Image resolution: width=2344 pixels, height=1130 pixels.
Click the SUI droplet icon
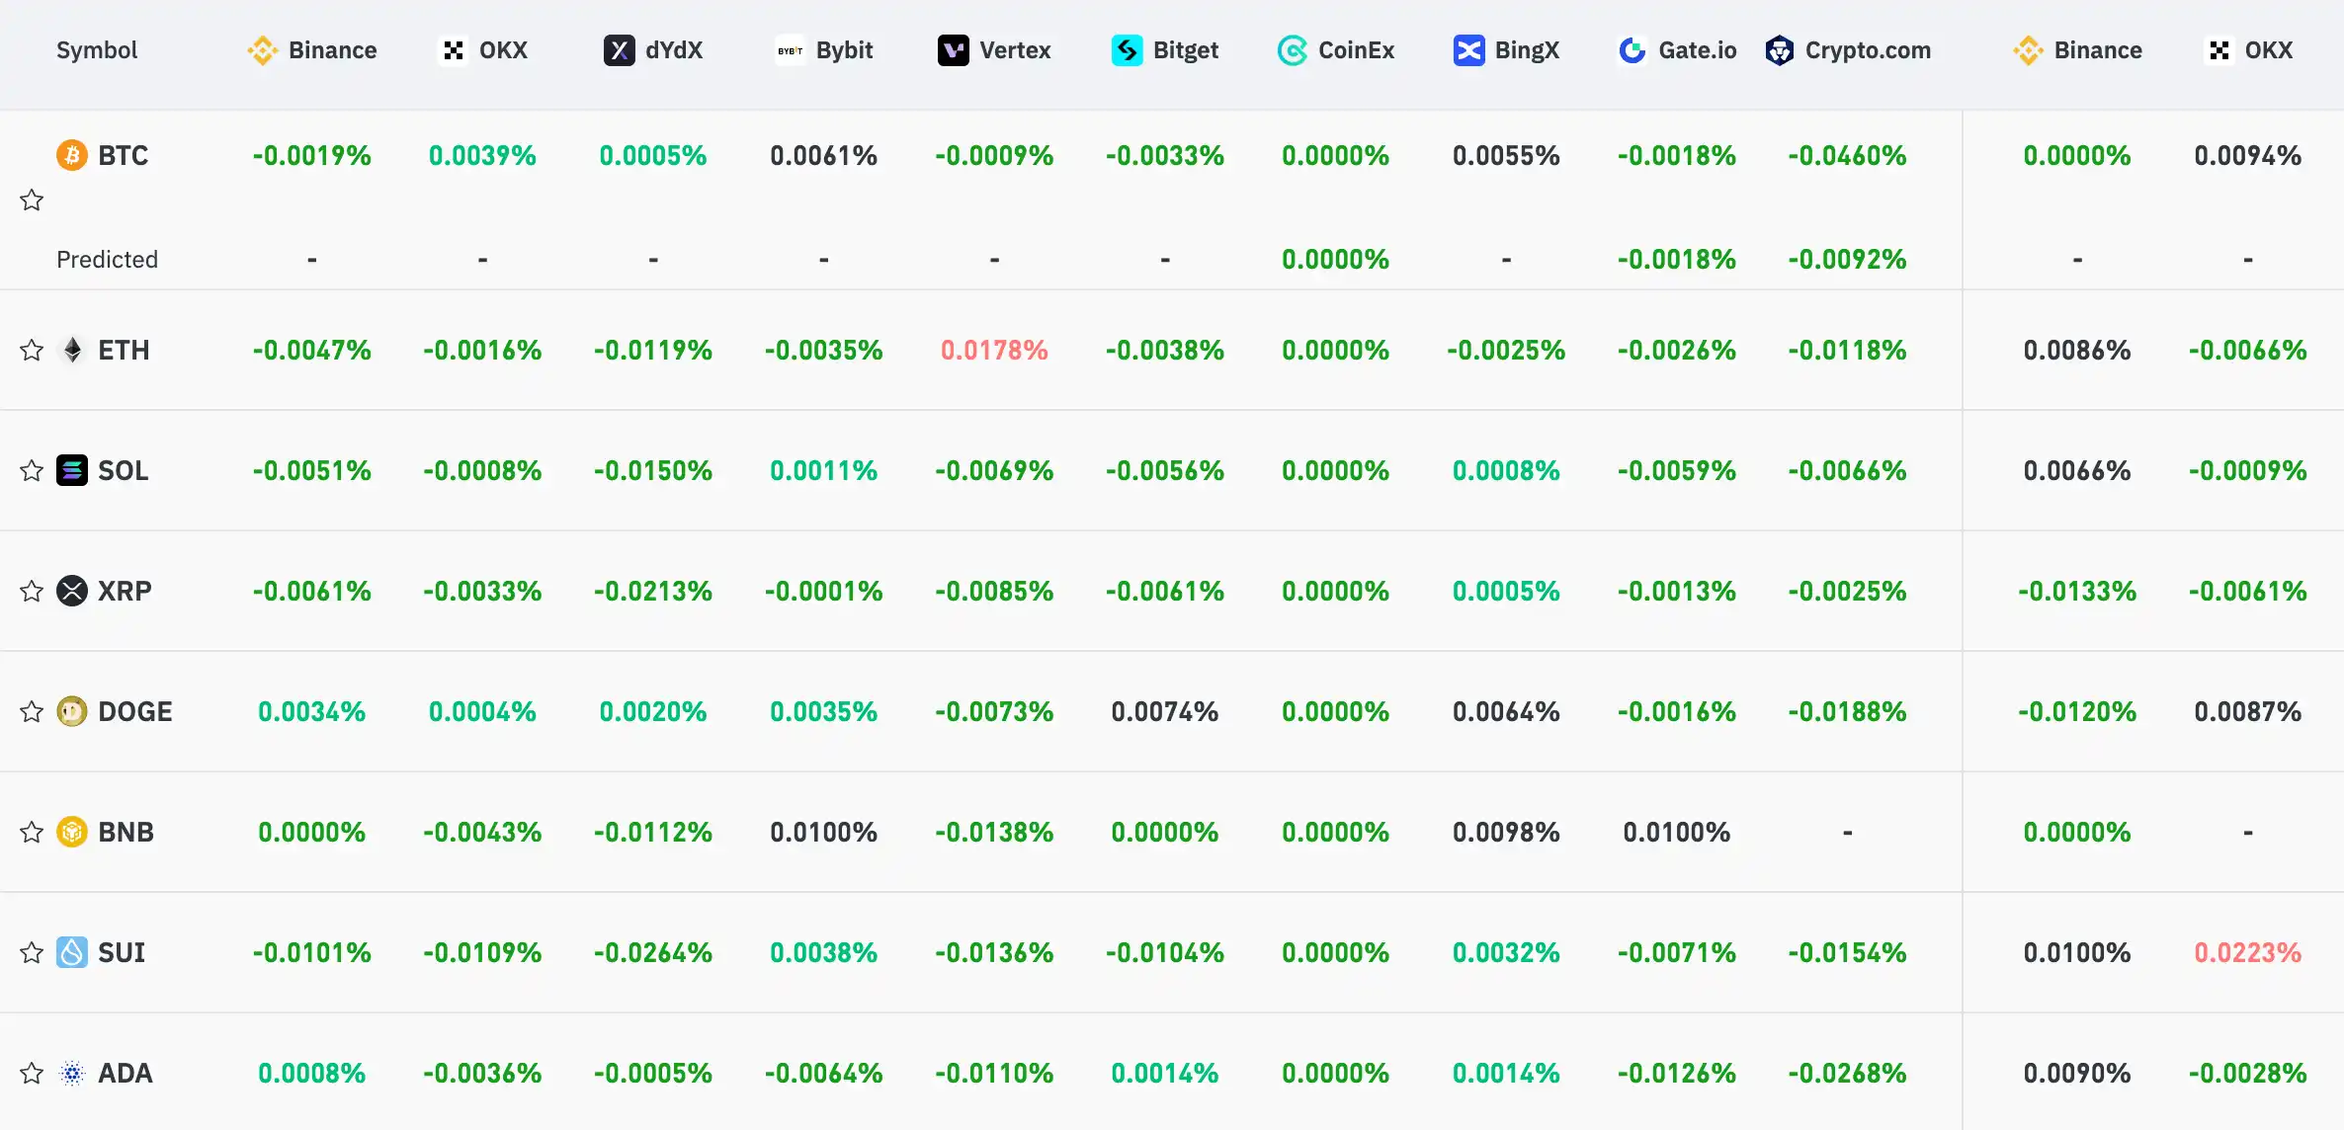(x=72, y=952)
